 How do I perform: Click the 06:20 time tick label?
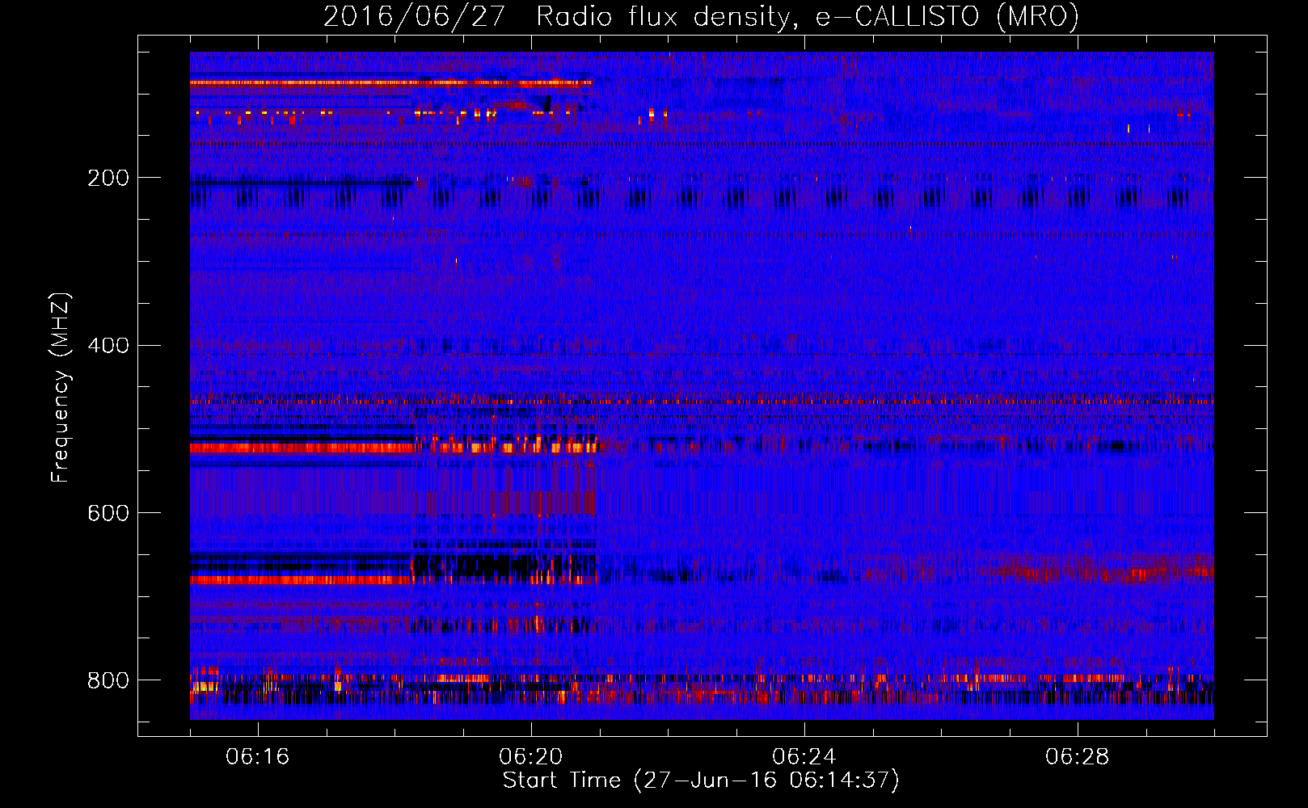click(530, 757)
